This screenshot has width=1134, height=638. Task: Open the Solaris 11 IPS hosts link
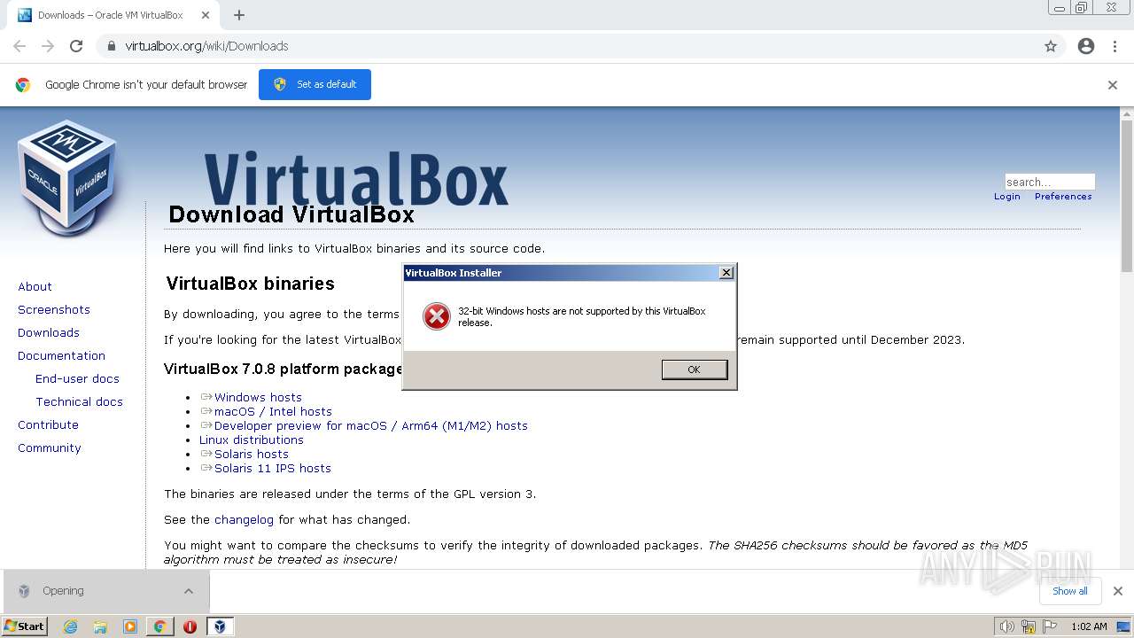coord(272,468)
